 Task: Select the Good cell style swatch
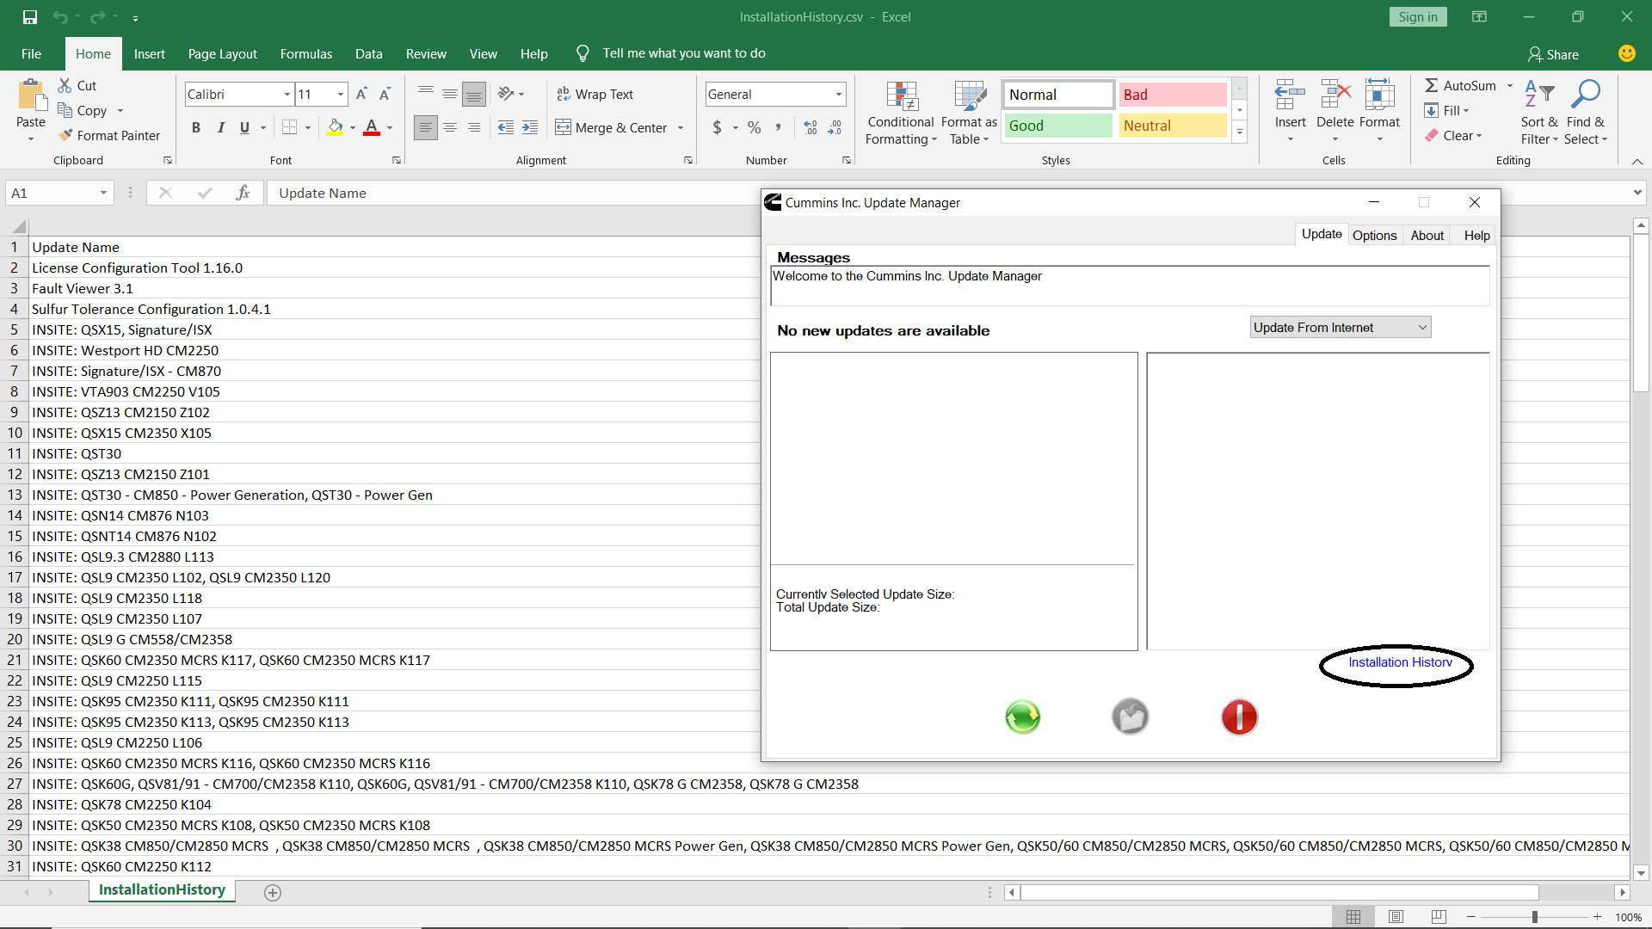pyautogui.click(x=1057, y=126)
